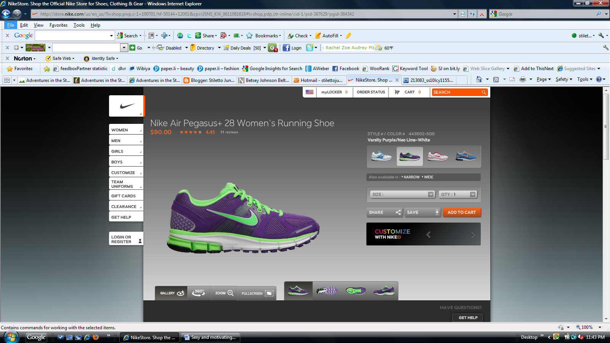Click the Favorites star button
Screen dimensions: 610x343
[20, 69]
